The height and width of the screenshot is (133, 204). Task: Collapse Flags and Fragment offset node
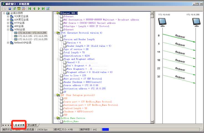pos(58,59)
